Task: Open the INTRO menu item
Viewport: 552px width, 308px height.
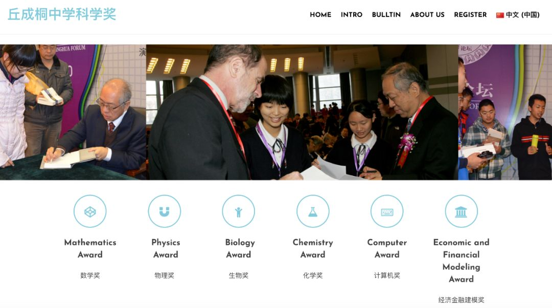Action: coord(351,15)
